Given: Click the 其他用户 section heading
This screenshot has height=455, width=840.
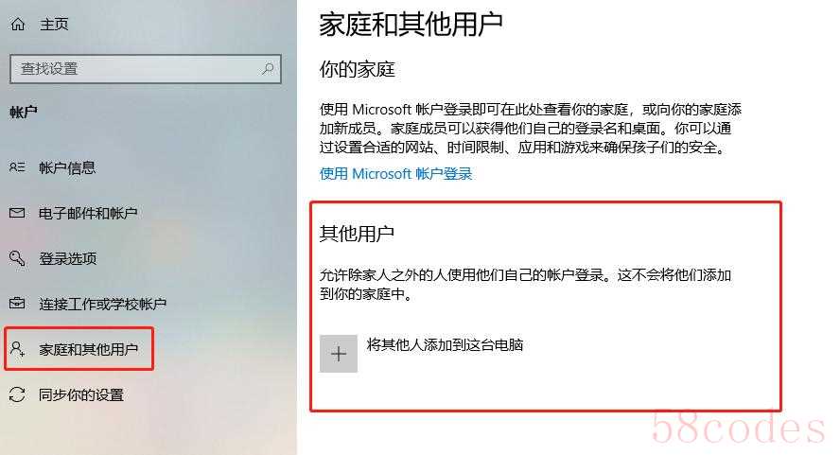Looking at the screenshot, I should click(357, 233).
